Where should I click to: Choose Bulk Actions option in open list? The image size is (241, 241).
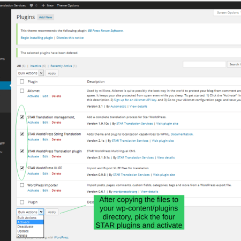[x=30, y=217]
